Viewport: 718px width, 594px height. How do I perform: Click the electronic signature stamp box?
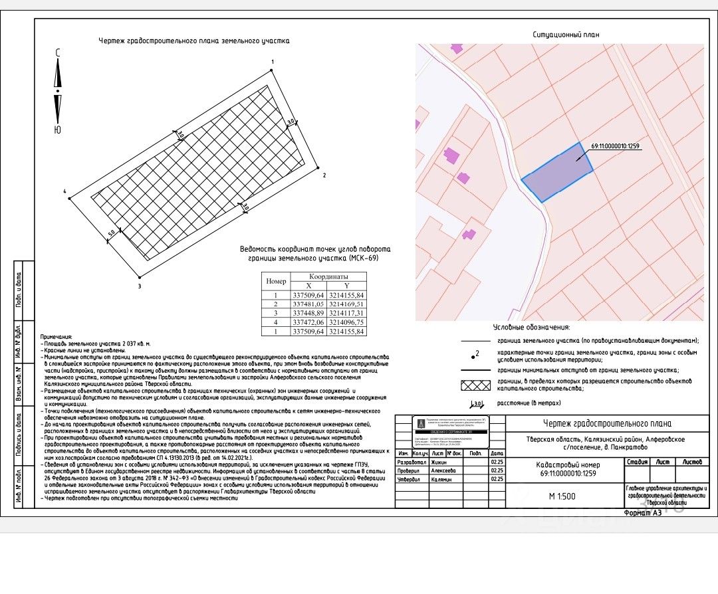pyautogui.click(x=451, y=432)
